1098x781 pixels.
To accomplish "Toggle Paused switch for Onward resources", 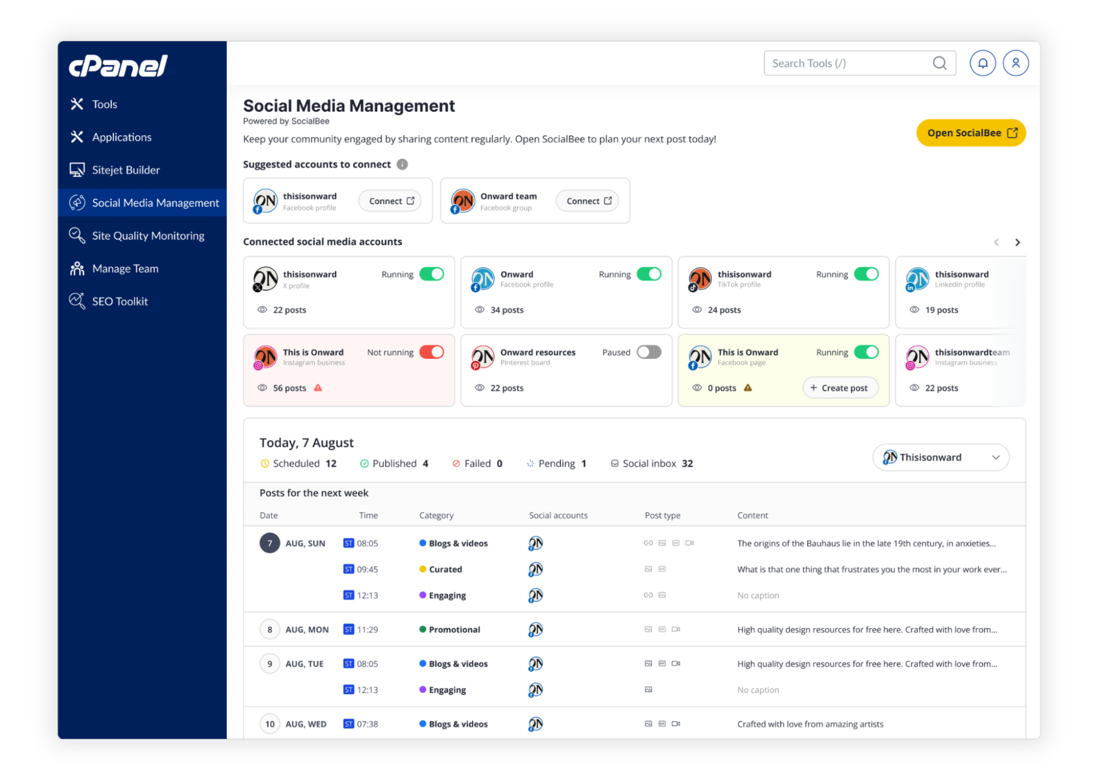I will [649, 352].
